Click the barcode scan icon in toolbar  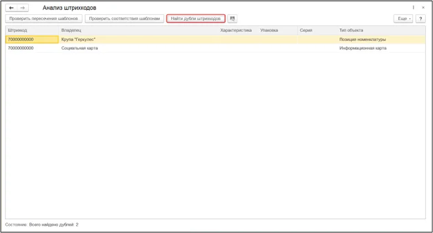click(x=232, y=18)
